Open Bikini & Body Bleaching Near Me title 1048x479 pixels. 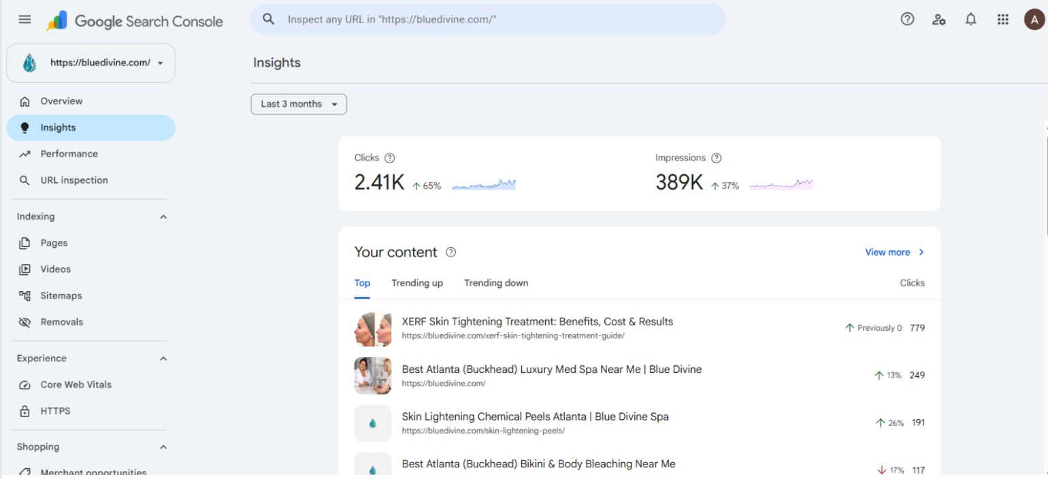click(539, 464)
